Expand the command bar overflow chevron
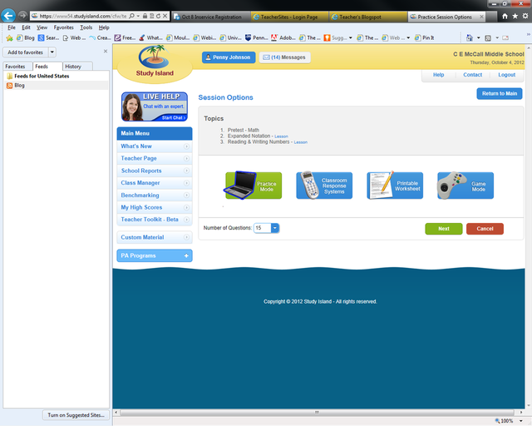Viewport: 532px width, 426px height. [529, 35]
